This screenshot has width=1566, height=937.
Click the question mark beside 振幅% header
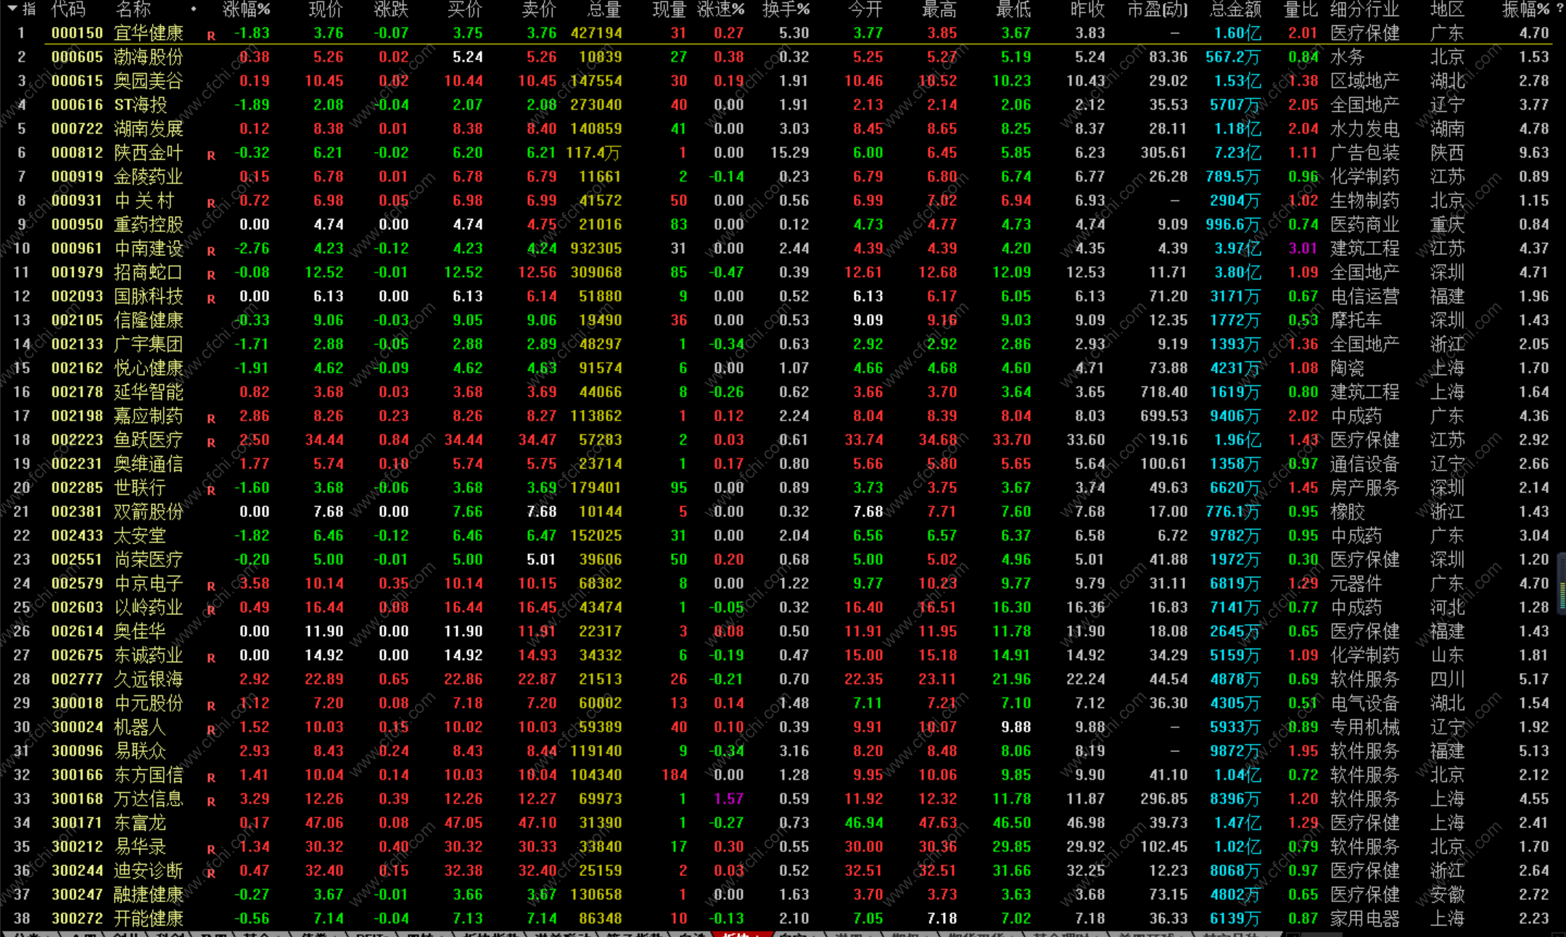click(x=1559, y=9)
